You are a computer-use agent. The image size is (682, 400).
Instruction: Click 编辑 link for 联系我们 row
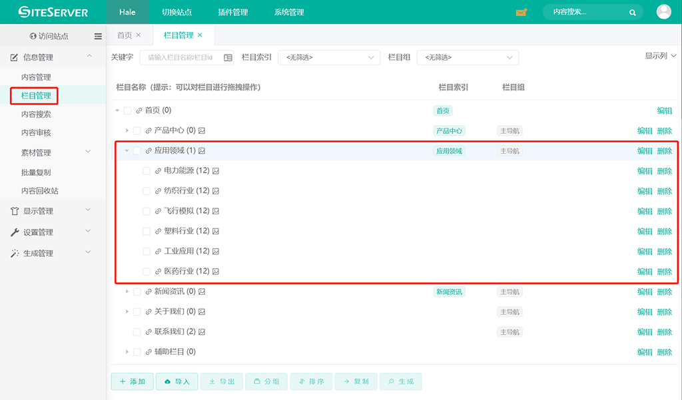pyautogui.click(x=644, y=332)
